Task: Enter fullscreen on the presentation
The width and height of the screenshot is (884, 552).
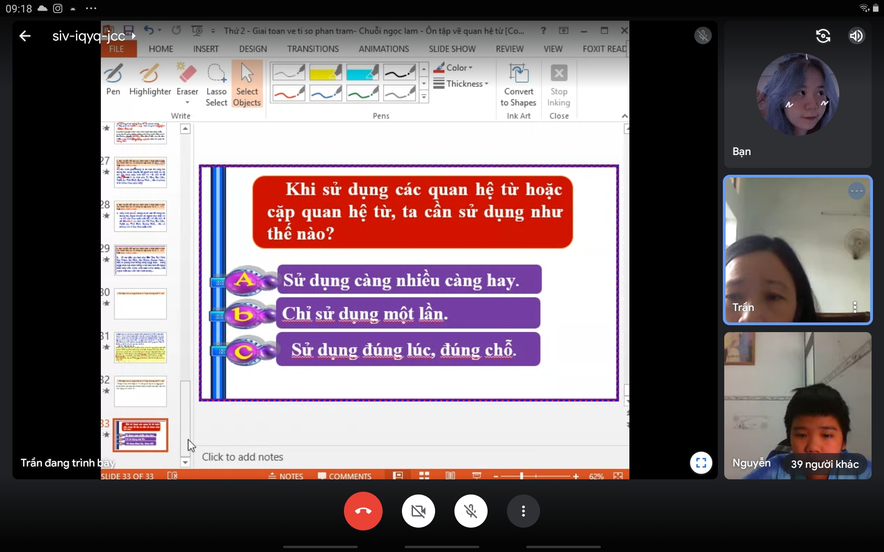Action: [x=701, y=463]
